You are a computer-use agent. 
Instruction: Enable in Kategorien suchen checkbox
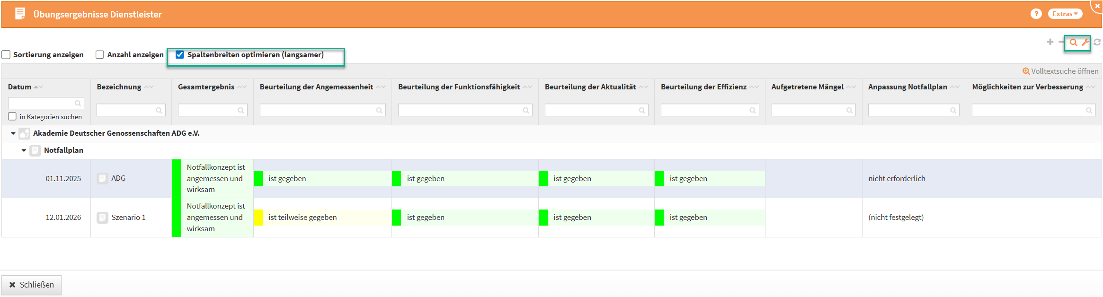[12, 116]
